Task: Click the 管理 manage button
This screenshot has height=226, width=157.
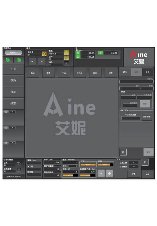Action: [133, 174]
